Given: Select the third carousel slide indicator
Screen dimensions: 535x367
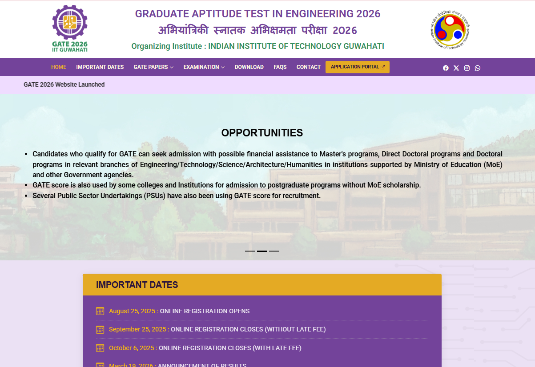Looking at the screenshot, I should (274, 251).
